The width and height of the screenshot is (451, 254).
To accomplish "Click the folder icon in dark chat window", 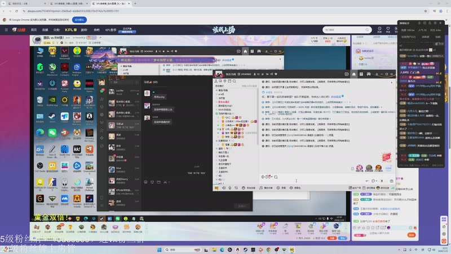I will click(158, 182).
